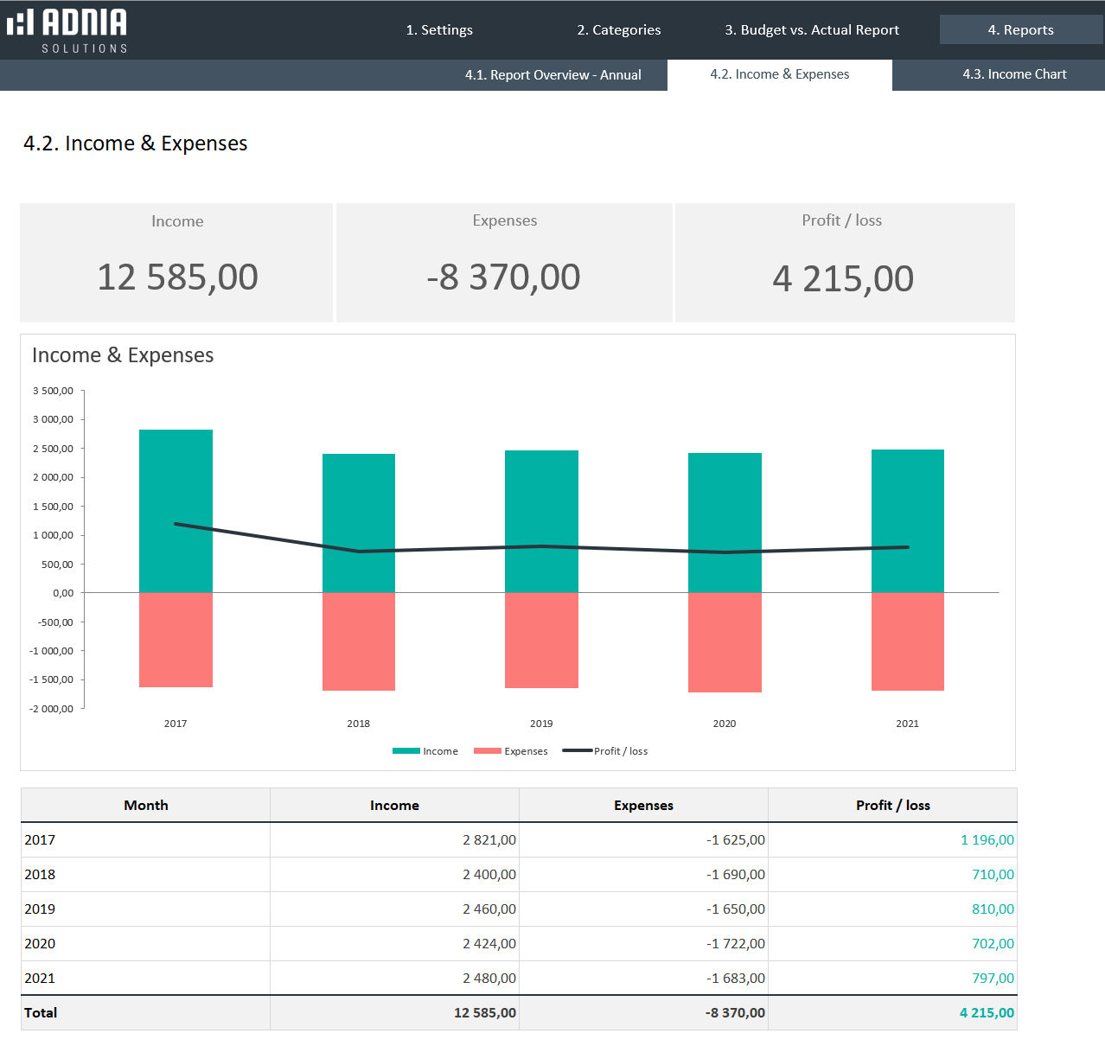Click the Profit / loss legend line
The width and height of the screenshot is (1105, 1046).
tap(577, 751)
